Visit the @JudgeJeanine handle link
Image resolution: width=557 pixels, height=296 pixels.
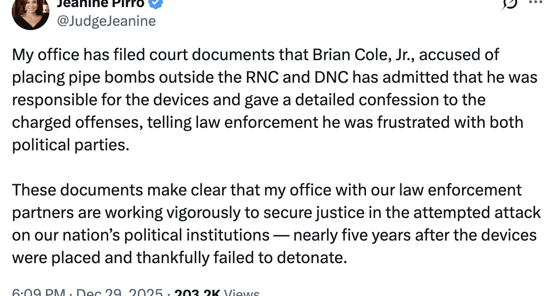(105, 21)
